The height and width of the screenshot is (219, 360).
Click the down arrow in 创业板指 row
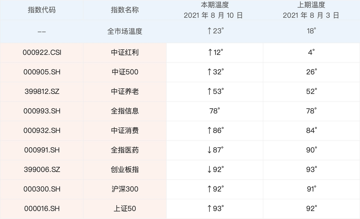[x=209, y=170]
